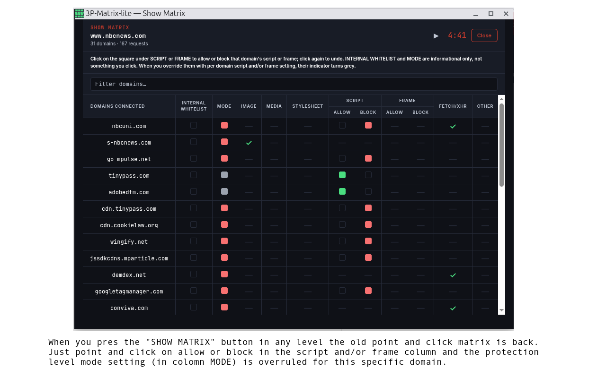Viewport: 606px width, 378px height.
Task: Click the red Mode indicator for wingify.net
Action: [224, 241]
